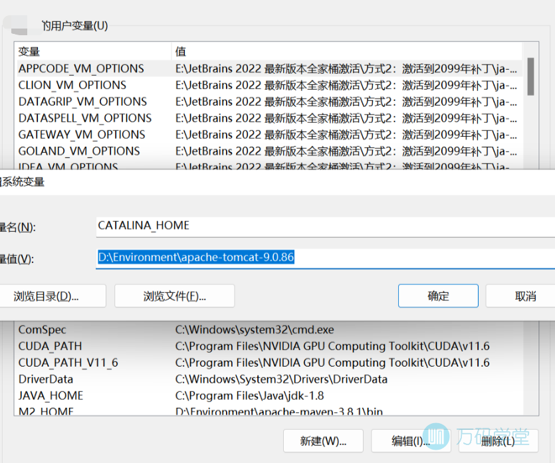
Task: Click the 新建(W)... button
Action: pos(323,441)
